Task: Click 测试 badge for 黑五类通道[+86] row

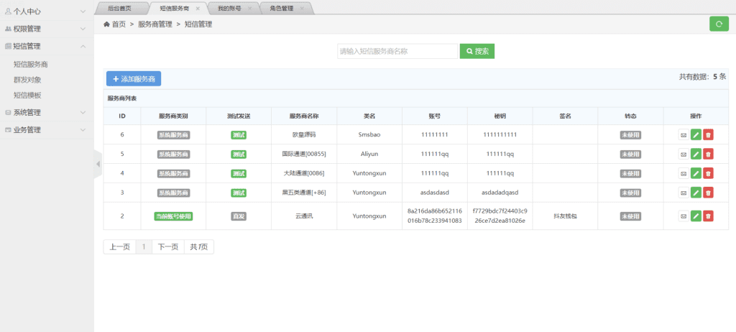Action: click(x=239, y=193)
